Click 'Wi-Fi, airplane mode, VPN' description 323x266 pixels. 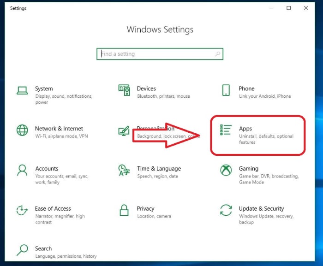61,136
